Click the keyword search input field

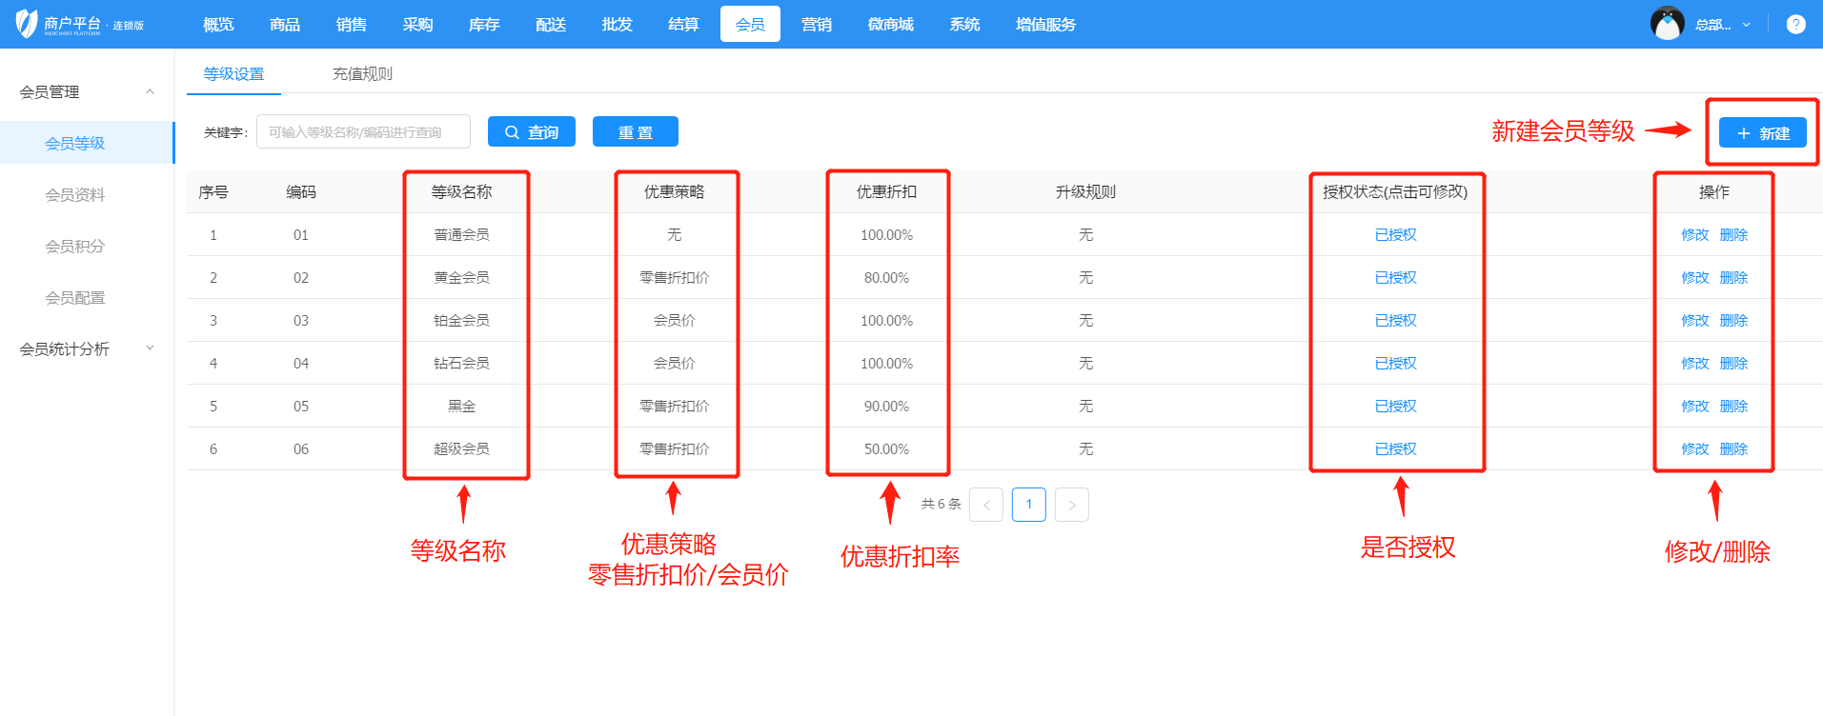click(363, 132)
